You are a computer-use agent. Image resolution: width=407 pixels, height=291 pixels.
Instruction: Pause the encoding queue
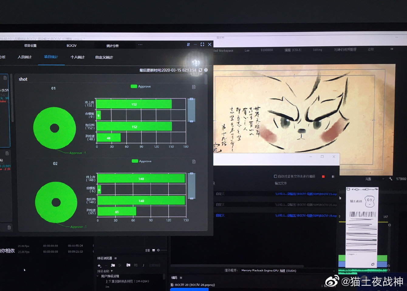coord(333,176)
